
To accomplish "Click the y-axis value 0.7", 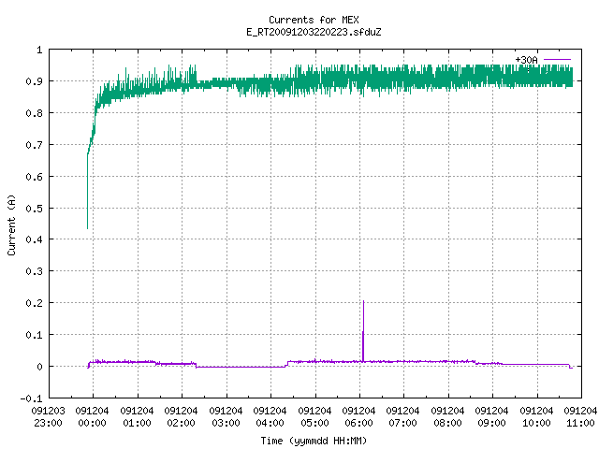I will click(x=34, y=145).
